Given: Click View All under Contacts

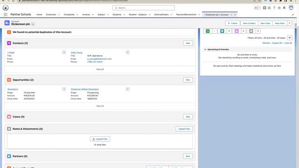Looking at the screenshot, I should click(100, 70).
